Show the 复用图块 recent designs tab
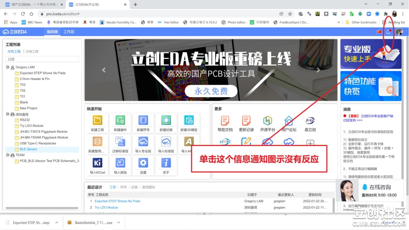The height and width of the screenshot is (230, 409). click(148, 187)
